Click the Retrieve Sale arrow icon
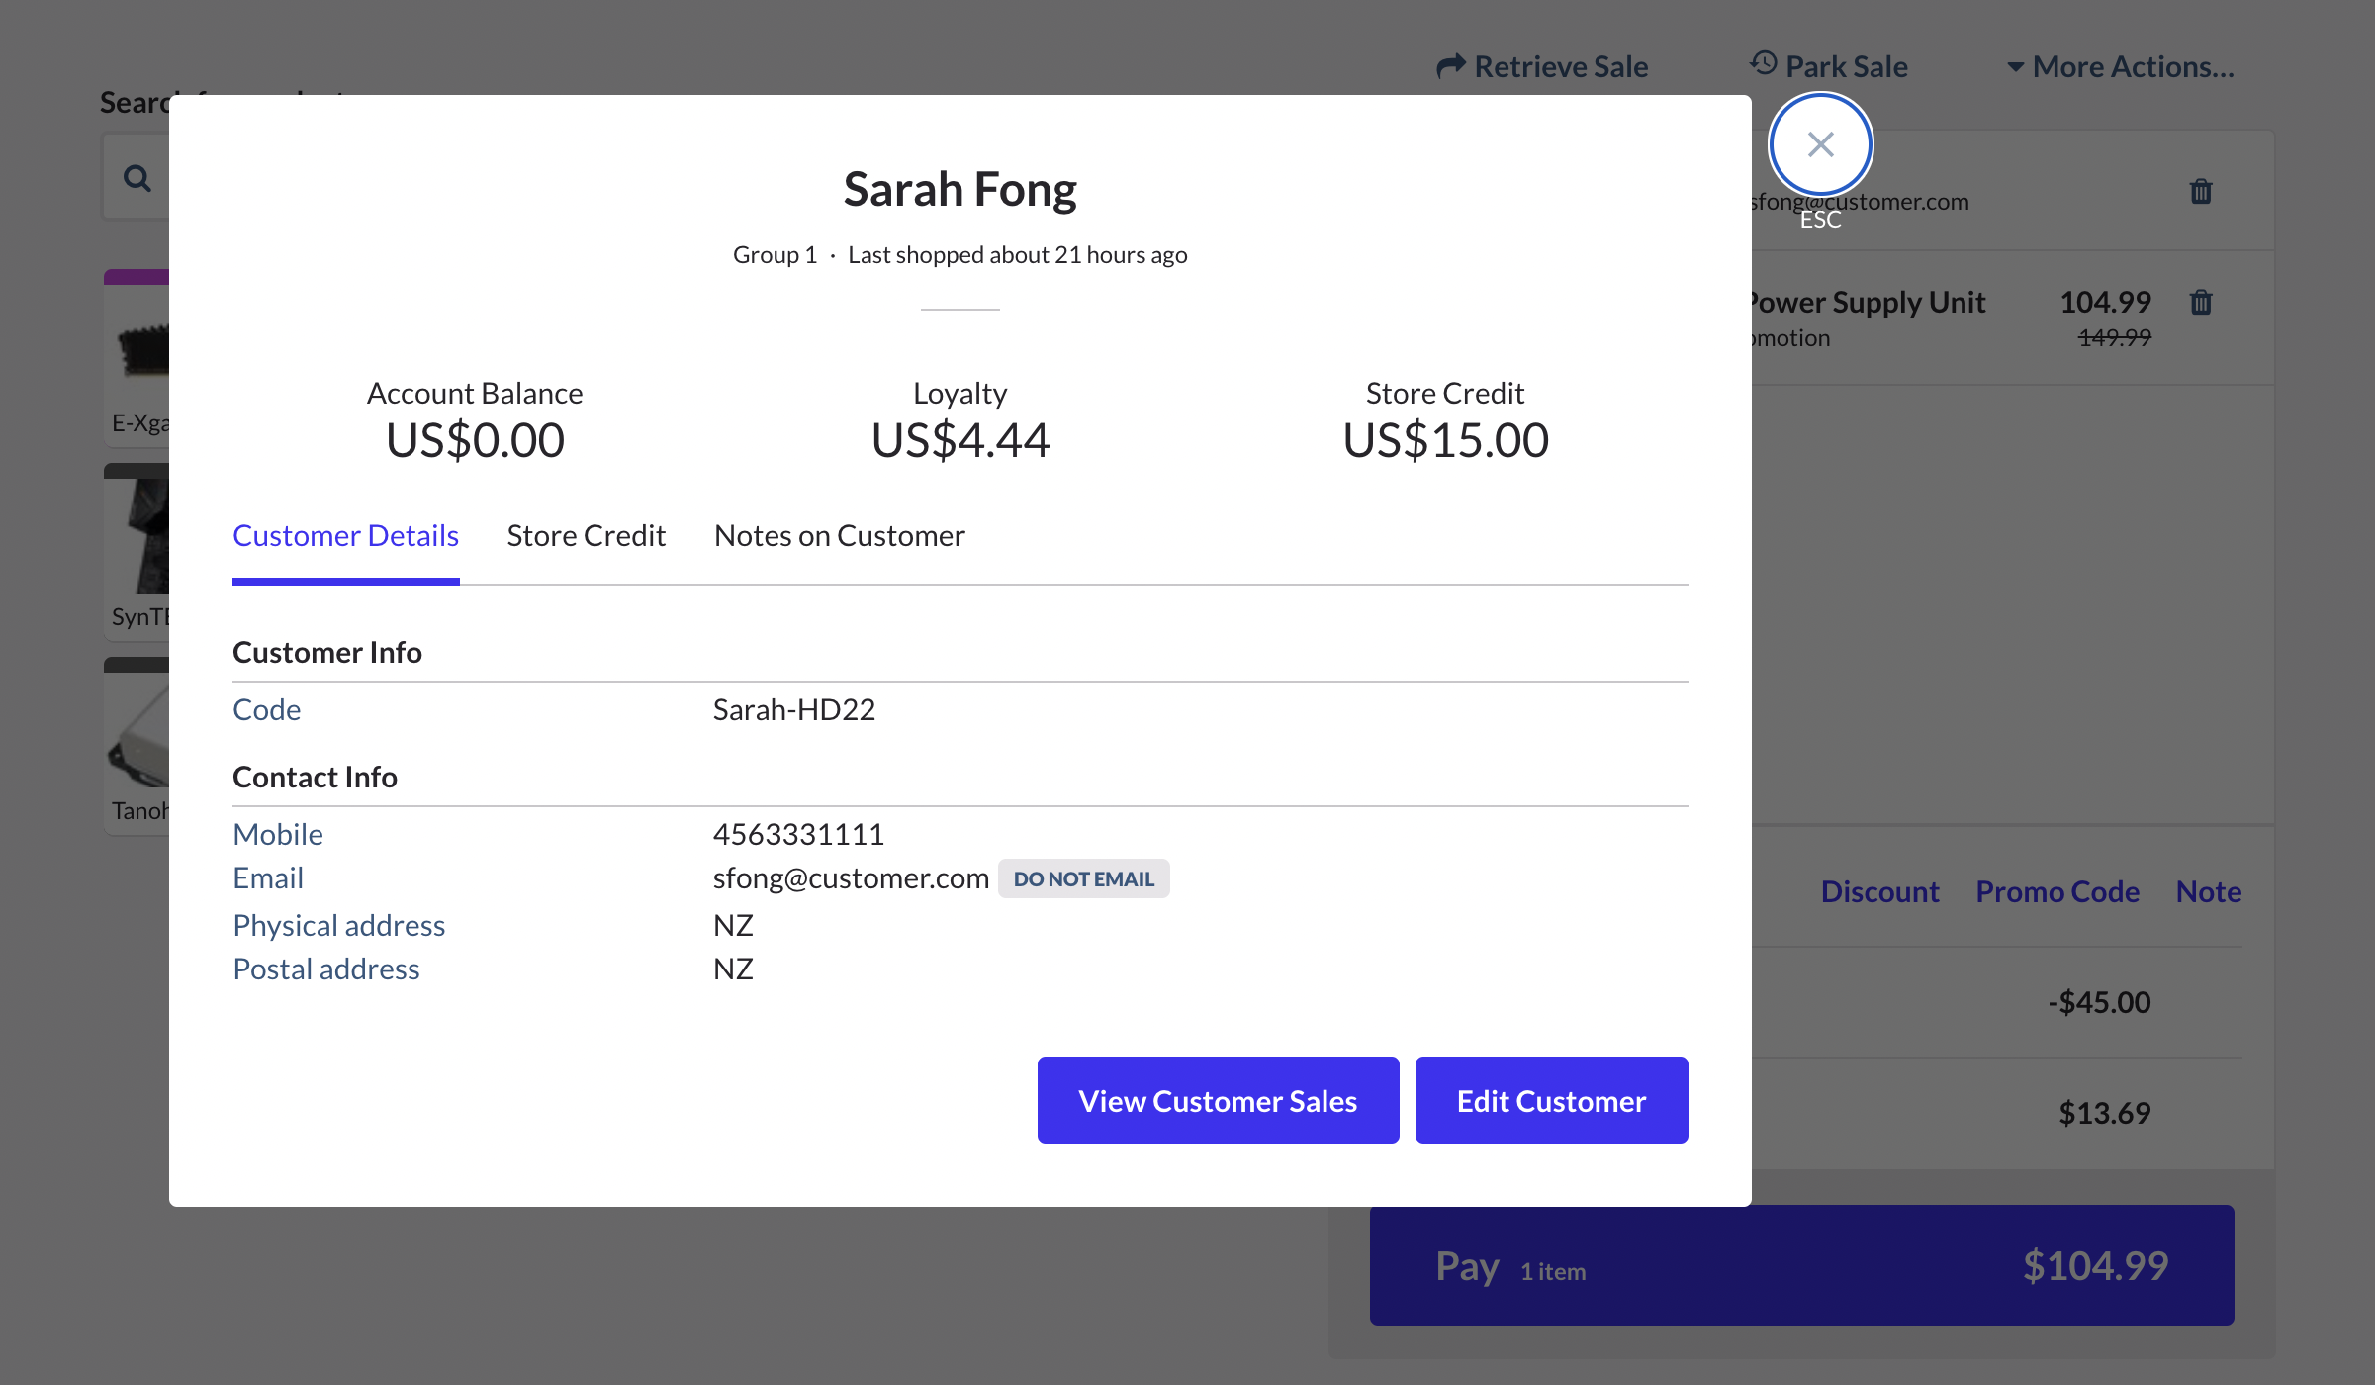Viewport: 2375px width, 1385px height. (1450, 66)
